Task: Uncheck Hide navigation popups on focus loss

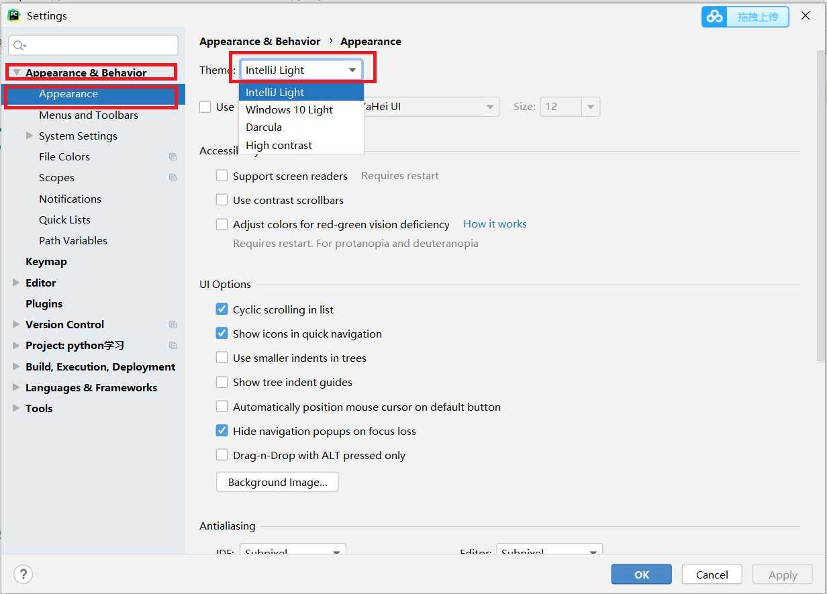Action: pos(222,431)
